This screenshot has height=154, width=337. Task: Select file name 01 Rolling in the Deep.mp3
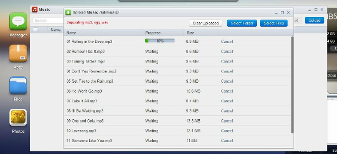pos(89,42)
